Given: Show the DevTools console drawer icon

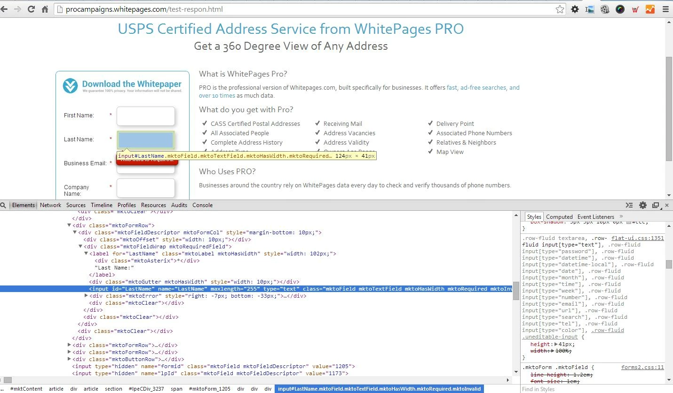Looking at the screenshot, I should pyautogui.click(x=629, y=205).
